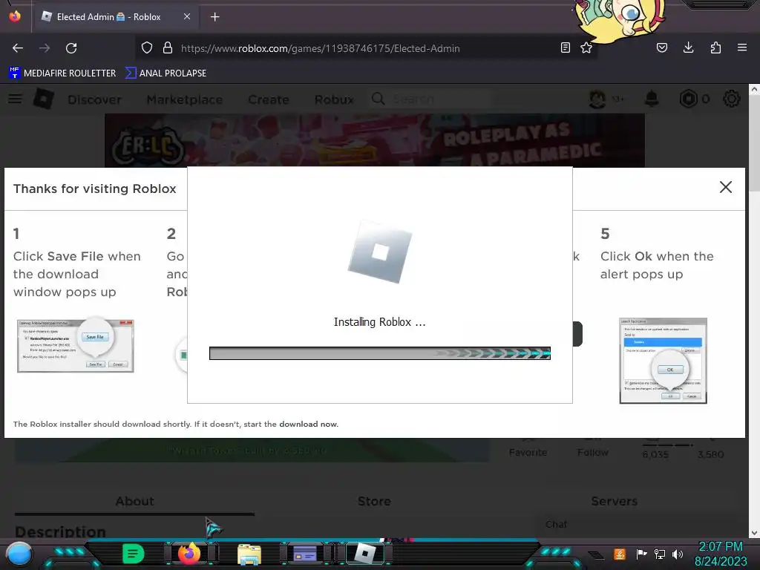Bookmark this page with the star icon
This screenshot has width=760, height=570.
[586, 48]
